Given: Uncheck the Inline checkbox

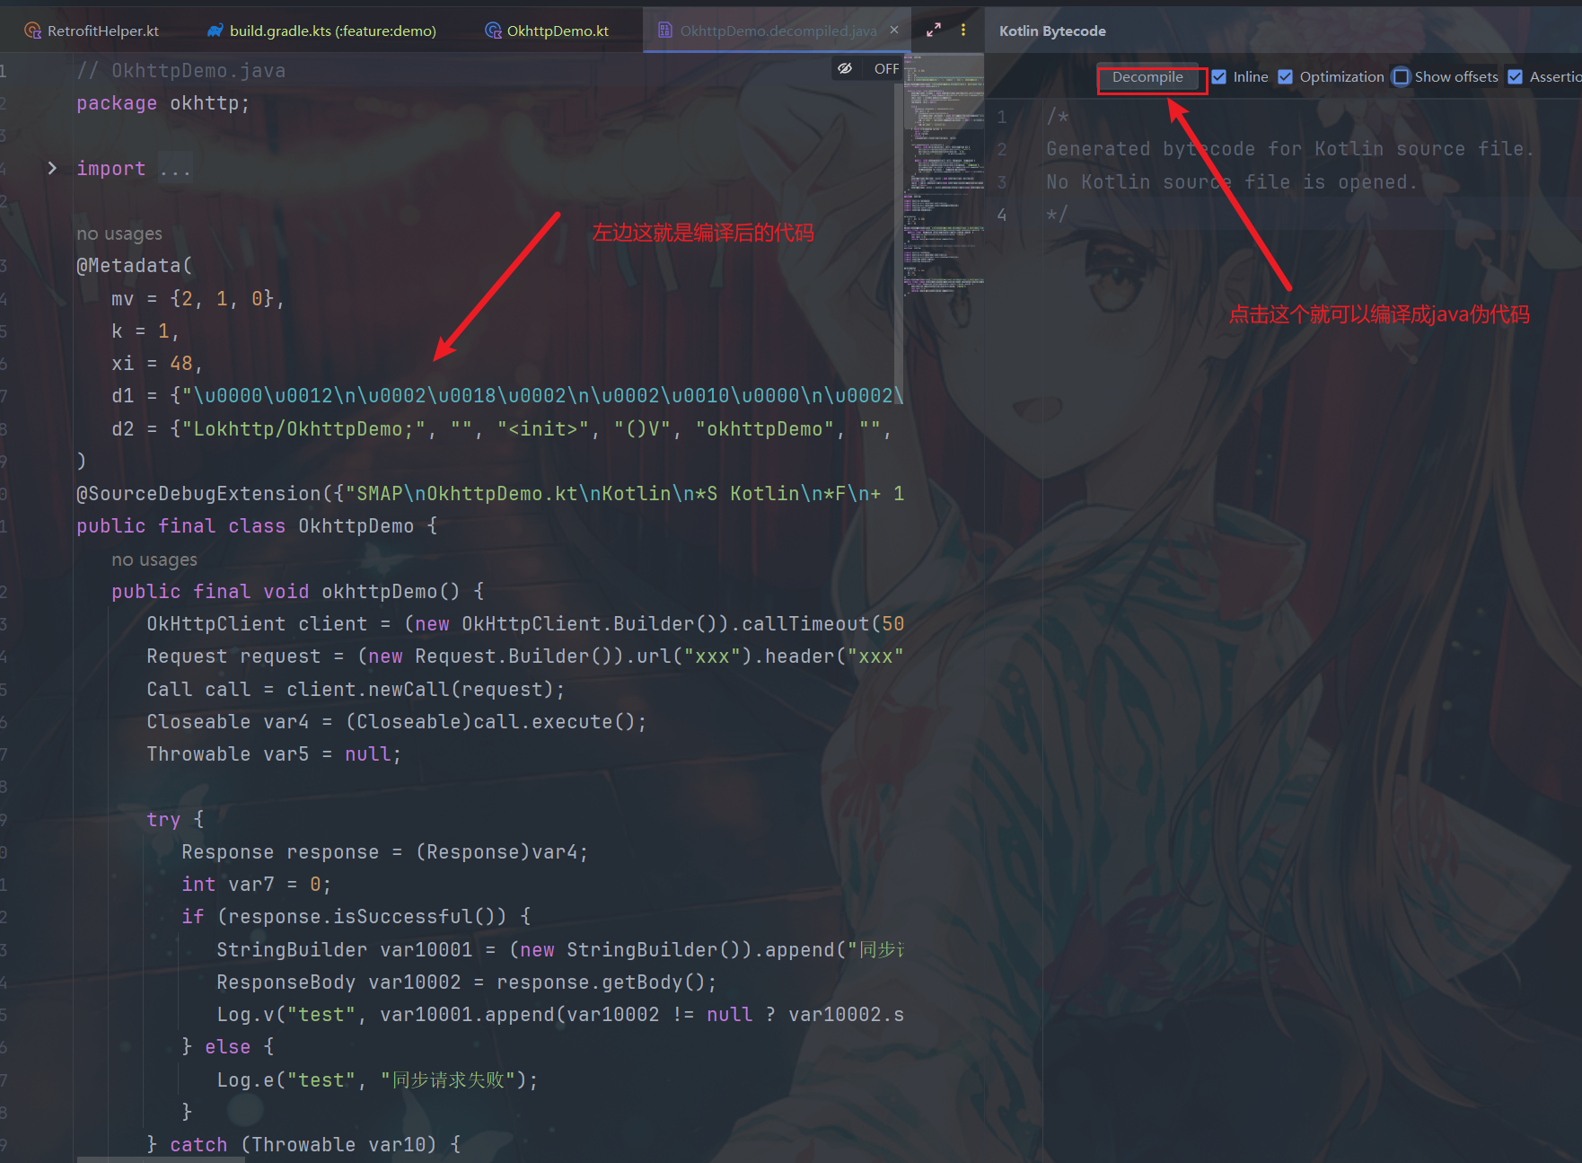Looking at the screenshot, I should (x=1219, y=77).
